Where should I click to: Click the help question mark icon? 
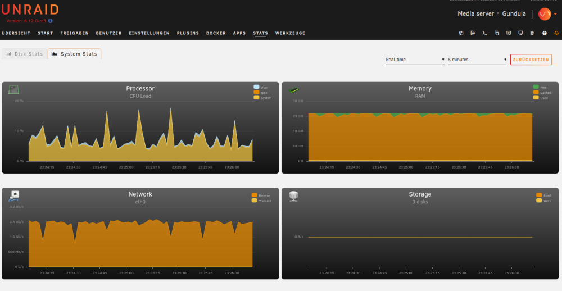pyautogui.click(x=545, y=33)
